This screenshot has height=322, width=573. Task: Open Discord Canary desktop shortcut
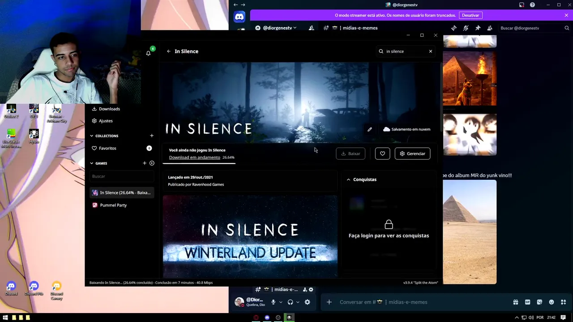coord(56,291)
